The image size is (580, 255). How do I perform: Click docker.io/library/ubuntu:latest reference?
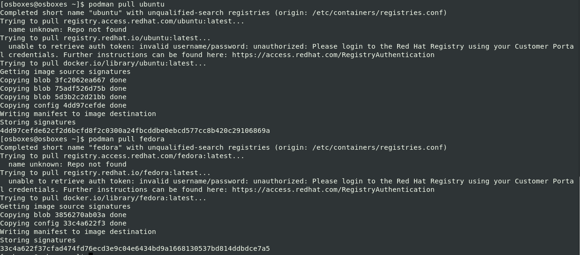pos(128,63)
